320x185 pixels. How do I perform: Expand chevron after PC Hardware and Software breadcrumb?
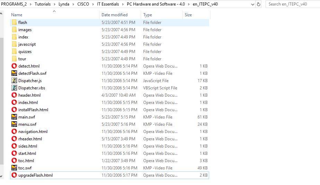coord(189,4)
